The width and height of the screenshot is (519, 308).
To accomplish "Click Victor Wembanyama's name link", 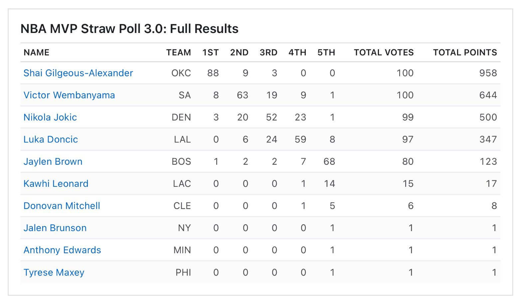I will [x=69, y=95].
